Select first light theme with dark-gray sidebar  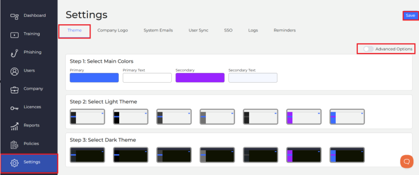coord(87,117)
